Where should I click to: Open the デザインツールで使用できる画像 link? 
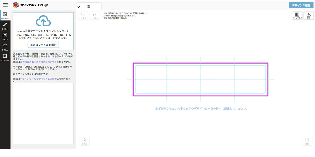pyautogui.click(x=37, y=78)
